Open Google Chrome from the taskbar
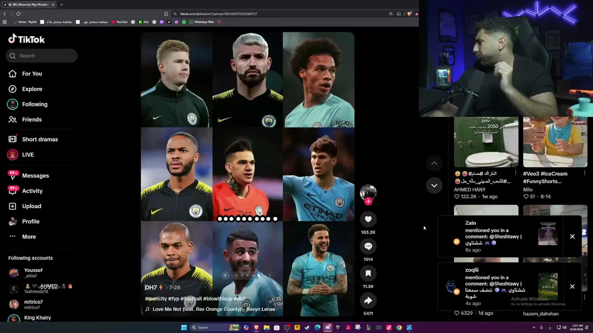Viewport: 593px width, 333px height. click(399, 327)
